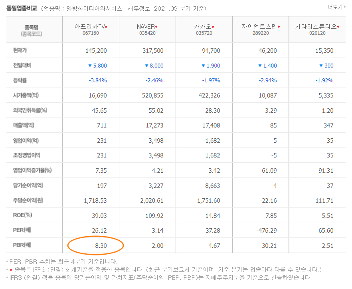Click PER value -476.29
This screenshot has width=352, height=289.
click(x=267, y=231)
